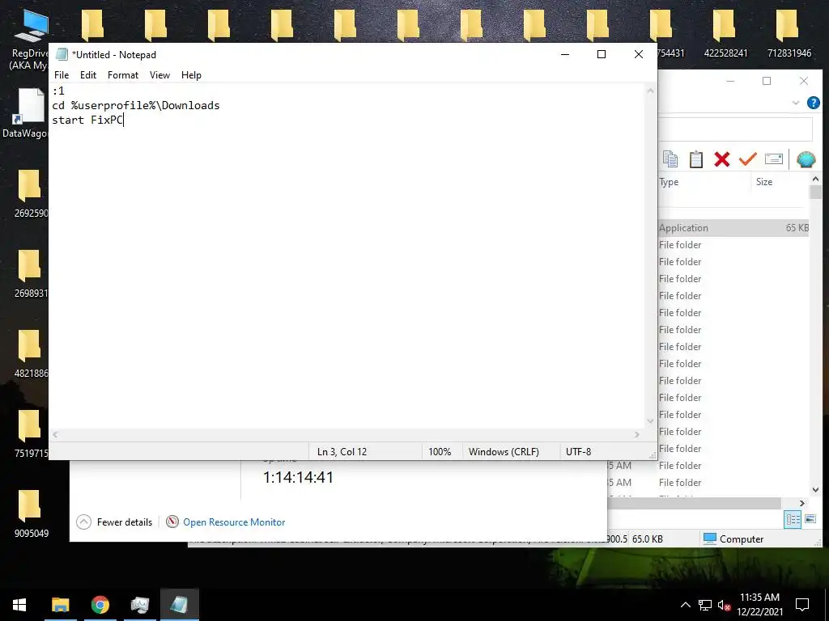Viewport: 829px width, 621px height.
Task: Open the clock showing 11:35 AM
Action: 759,605
